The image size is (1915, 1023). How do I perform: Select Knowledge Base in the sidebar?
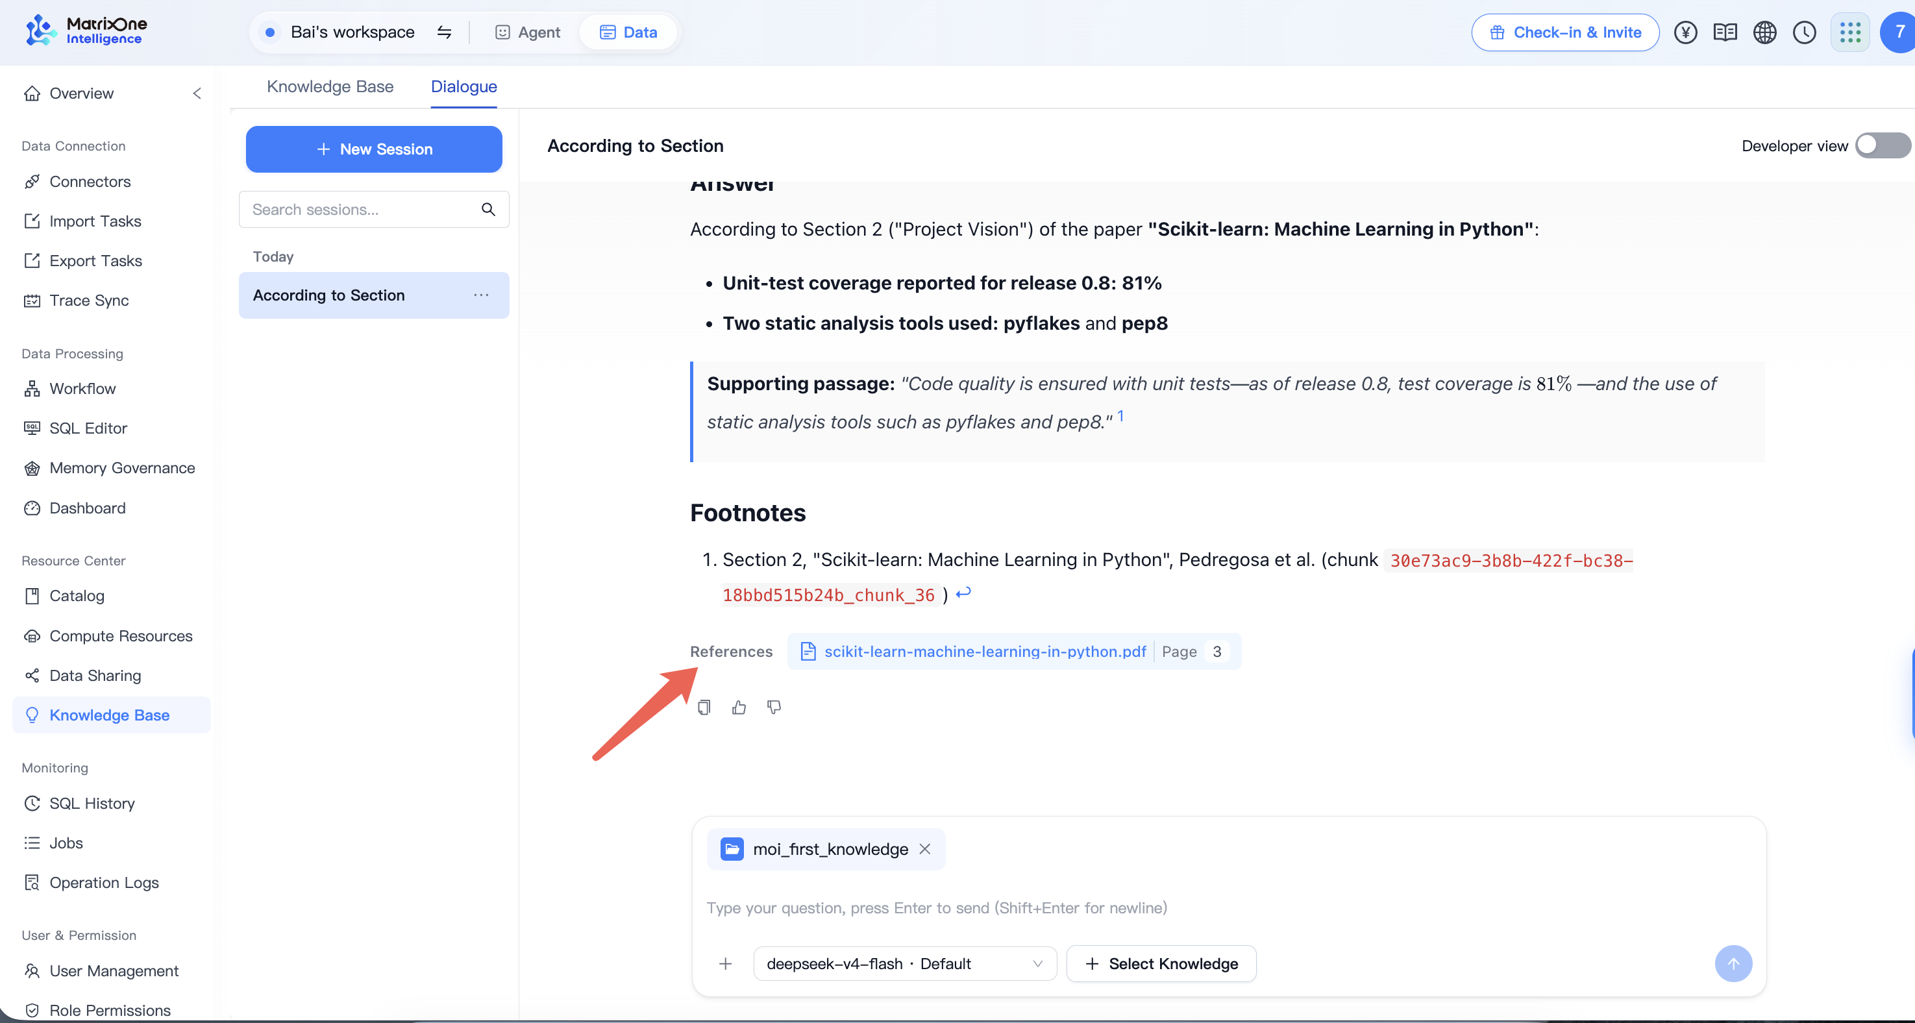(112, 715)
